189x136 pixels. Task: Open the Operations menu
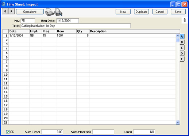30,12
